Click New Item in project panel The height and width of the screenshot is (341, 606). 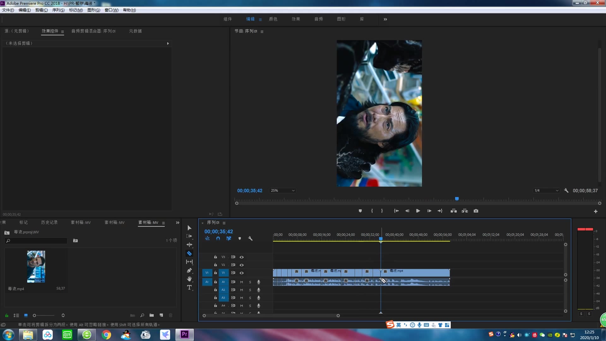point(161,315)
